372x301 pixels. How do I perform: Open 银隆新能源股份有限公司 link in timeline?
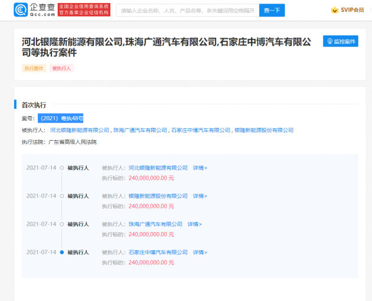(x=158, y=196)
